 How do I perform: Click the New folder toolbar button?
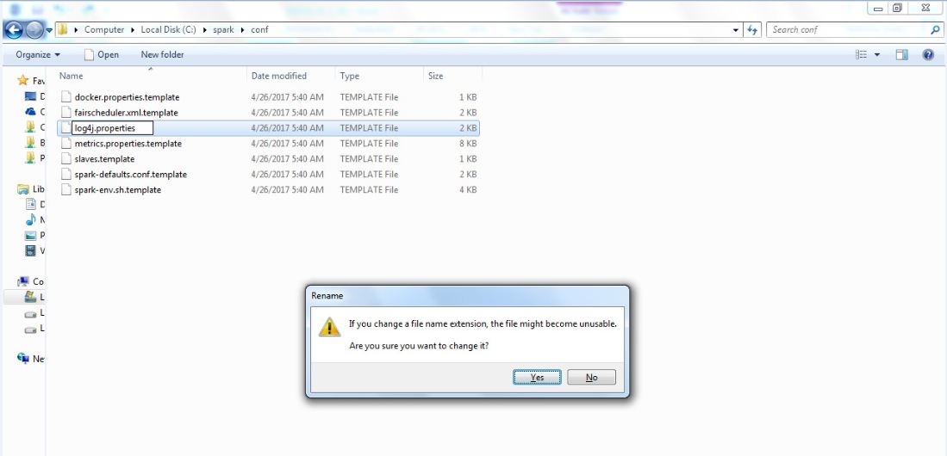click(163, 54)
